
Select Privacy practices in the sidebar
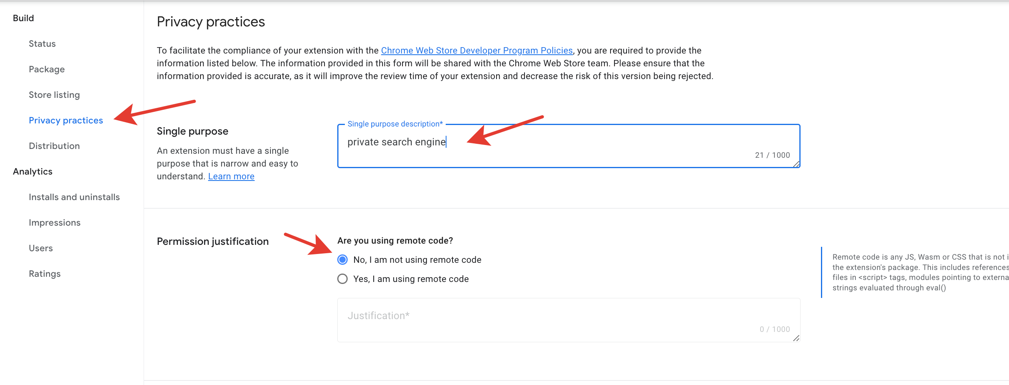66,120
